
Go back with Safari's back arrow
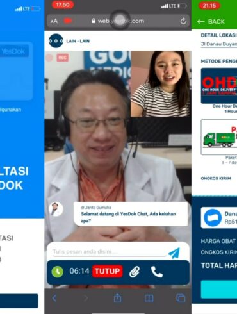54,298
